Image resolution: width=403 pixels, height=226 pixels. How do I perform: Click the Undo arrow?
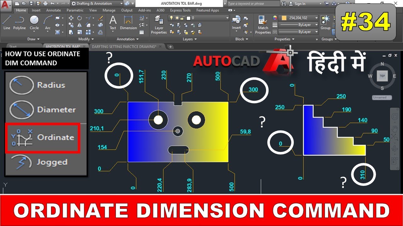52,3
